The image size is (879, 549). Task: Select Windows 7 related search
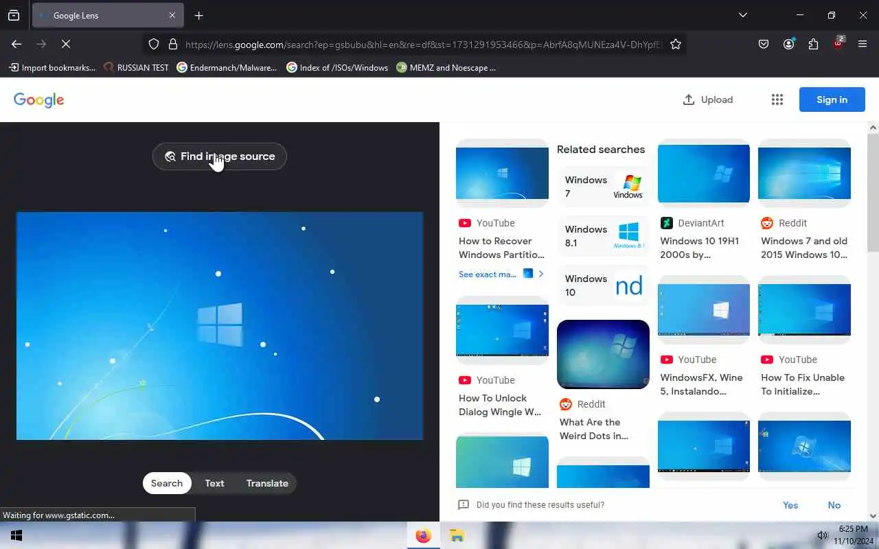click(603, 187)
